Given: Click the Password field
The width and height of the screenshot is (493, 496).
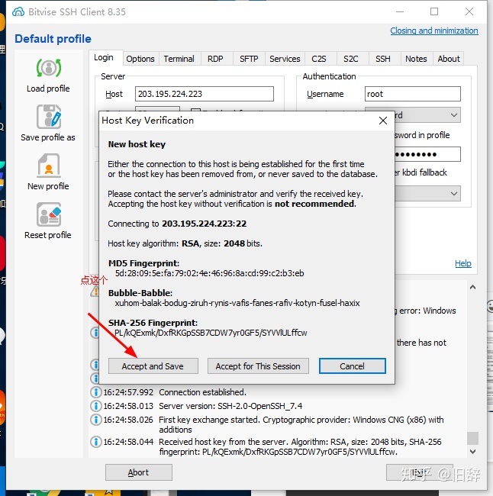Looking at the screenshot, I should click(427, 154).
